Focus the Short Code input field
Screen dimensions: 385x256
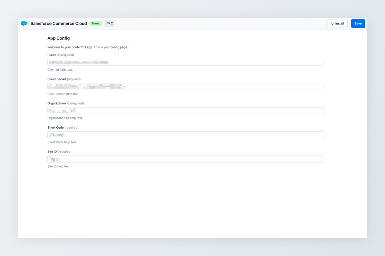[x=186, y=135]
